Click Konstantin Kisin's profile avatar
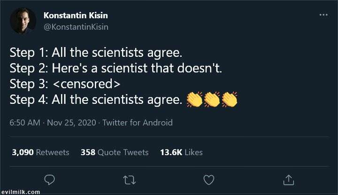This screenshot has width=338, height=195. pos(22,21)
